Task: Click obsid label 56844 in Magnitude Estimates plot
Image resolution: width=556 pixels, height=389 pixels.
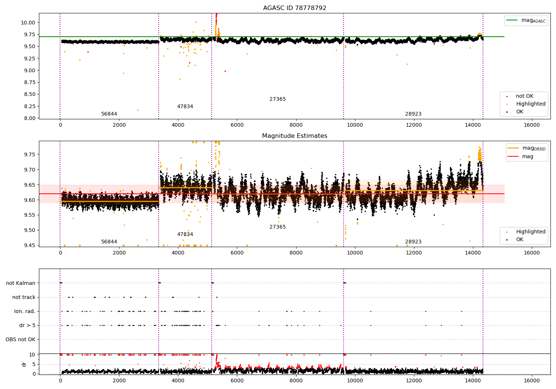Action: pyautogui.click(x=109, y=242)
